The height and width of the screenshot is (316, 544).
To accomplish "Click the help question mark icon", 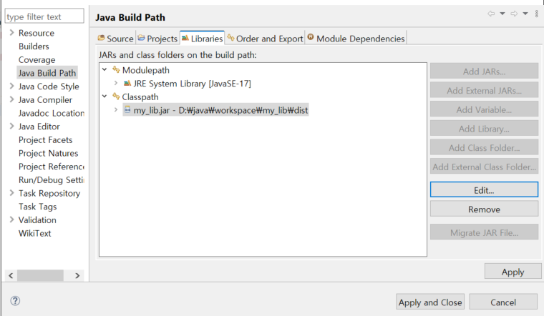I will pos(15,301).
